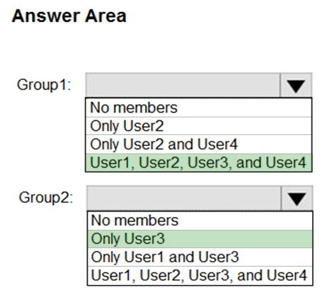Click the Group1 label

[x=44, y=85]
